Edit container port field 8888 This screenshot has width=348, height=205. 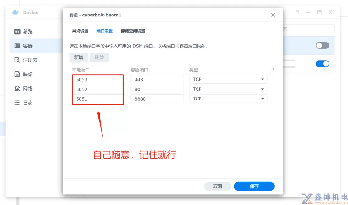point(157,99)
